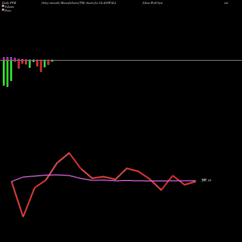
Task: Click the Price legend color swatch
Action: (3, 10)
